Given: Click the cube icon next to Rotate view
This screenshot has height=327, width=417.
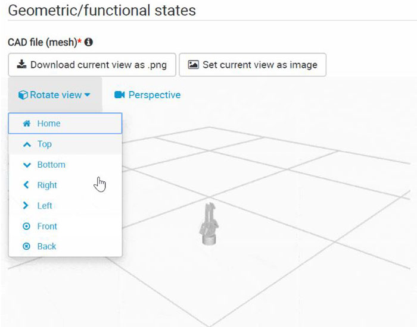Looking at the screenshot, I should click(23, 95).
